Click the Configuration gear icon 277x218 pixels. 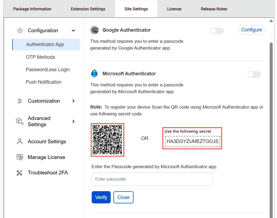click(x=20, y=30)
